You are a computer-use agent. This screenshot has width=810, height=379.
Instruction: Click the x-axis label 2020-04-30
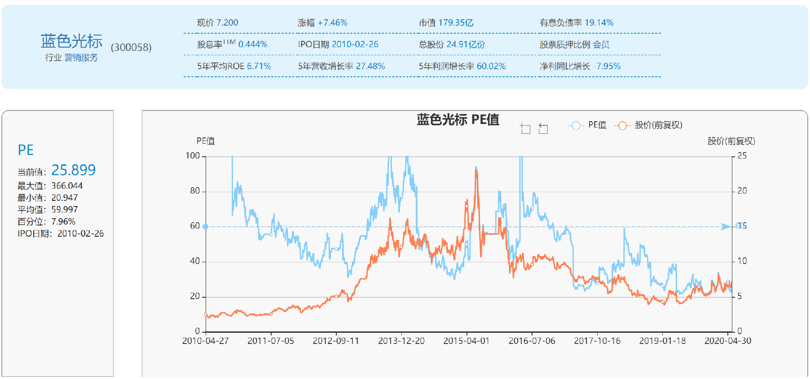click(728, 341)
